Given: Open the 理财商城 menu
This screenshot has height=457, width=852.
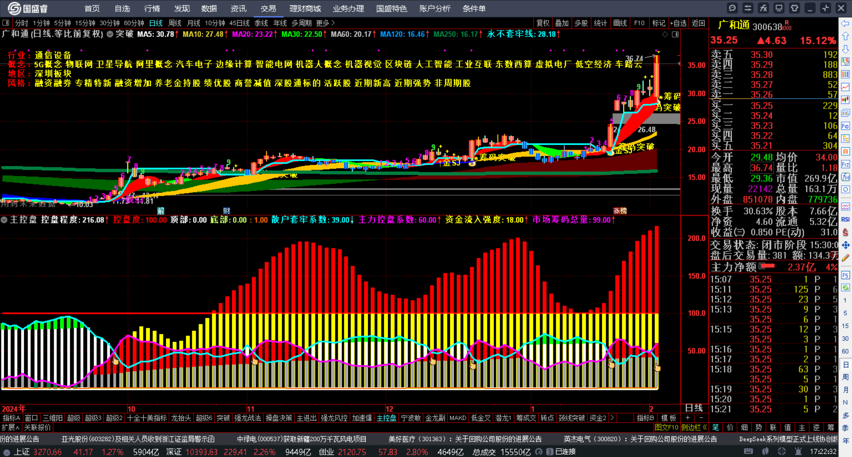Looking at the screenshot, I should (x=305, y=8).
